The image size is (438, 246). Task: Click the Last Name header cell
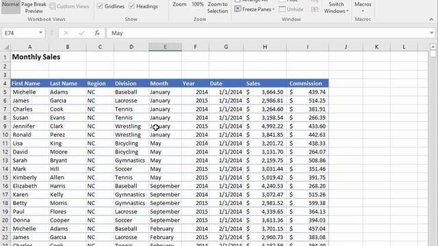tap(67, 83)
